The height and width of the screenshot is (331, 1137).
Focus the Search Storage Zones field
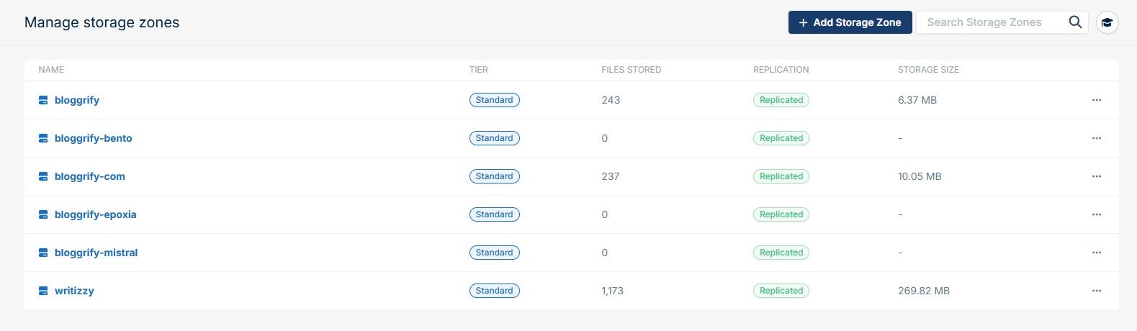pyautogui.click(x=990, y=22)
